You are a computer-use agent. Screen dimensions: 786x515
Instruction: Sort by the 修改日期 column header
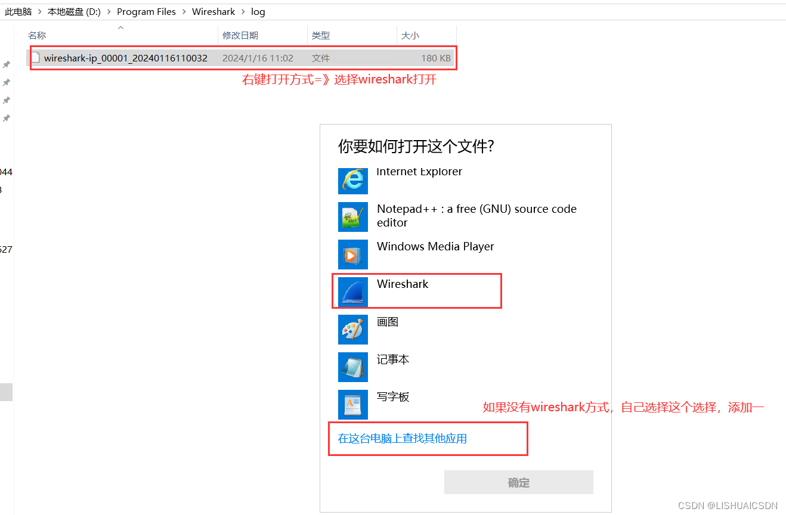240,36
